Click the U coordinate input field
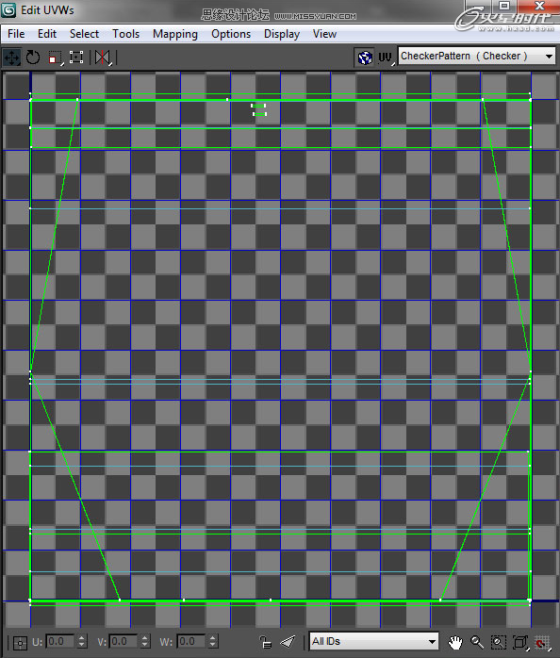This screenshot has height=658, width=560. [60, 641]
